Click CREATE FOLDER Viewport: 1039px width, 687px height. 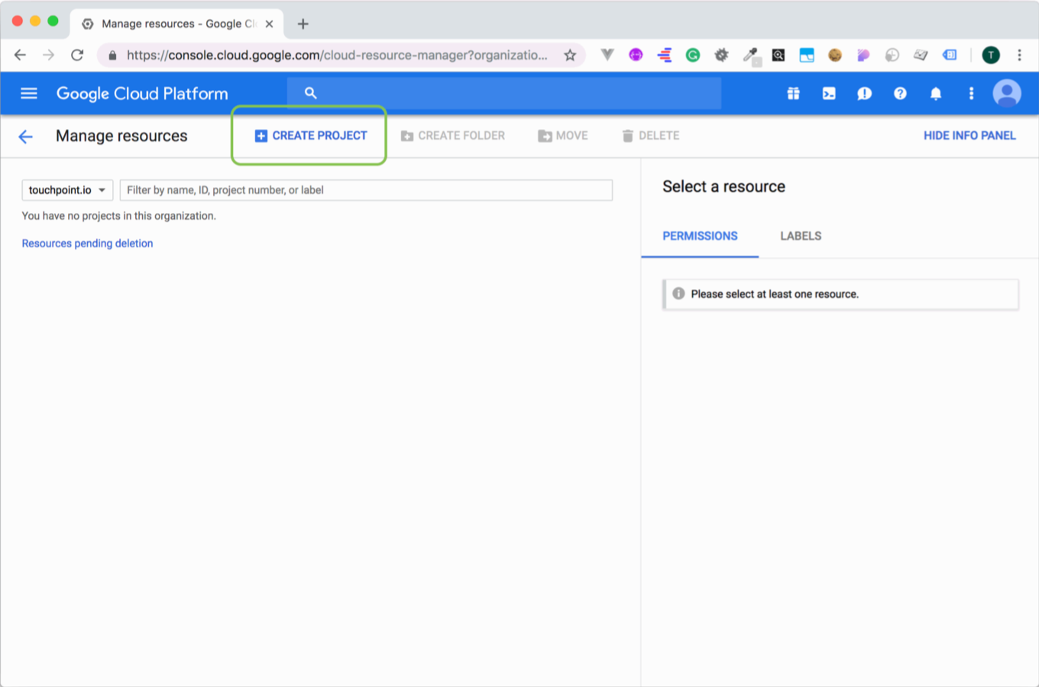[x=453, y=136]
